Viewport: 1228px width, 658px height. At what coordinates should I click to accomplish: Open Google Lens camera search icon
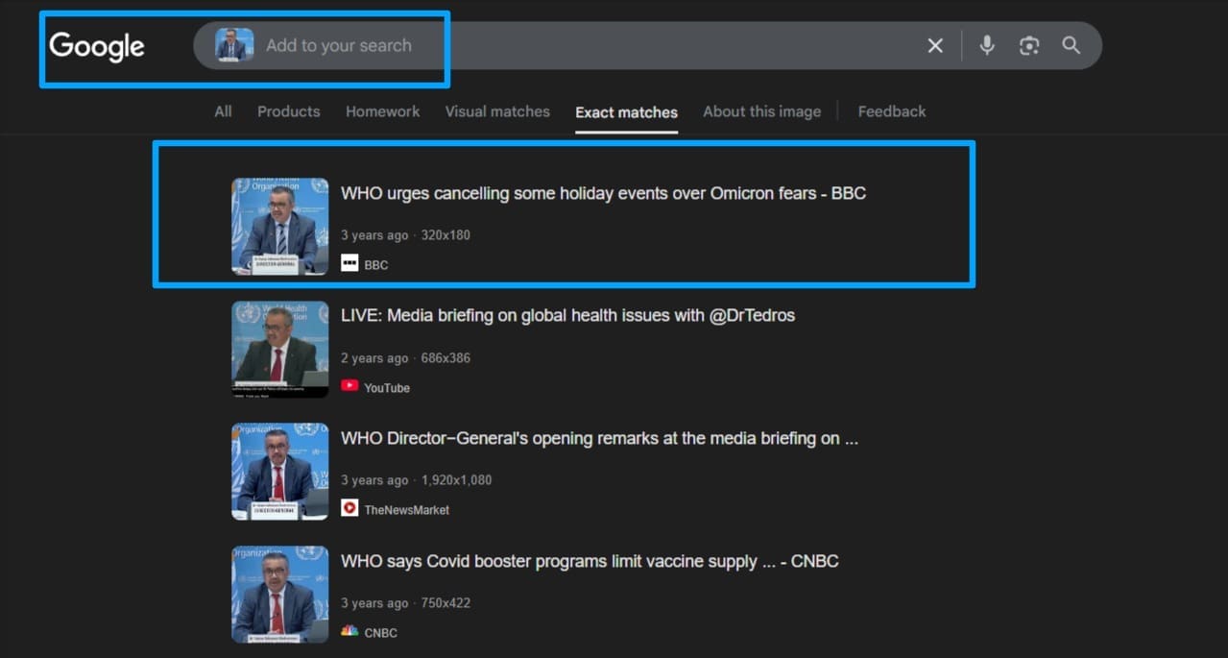pos(1029,45)
